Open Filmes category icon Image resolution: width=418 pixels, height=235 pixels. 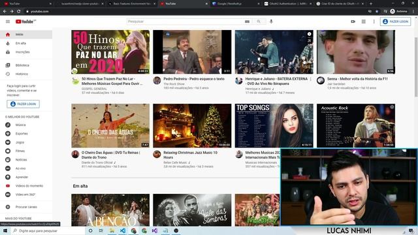click(x=8, y=151)
